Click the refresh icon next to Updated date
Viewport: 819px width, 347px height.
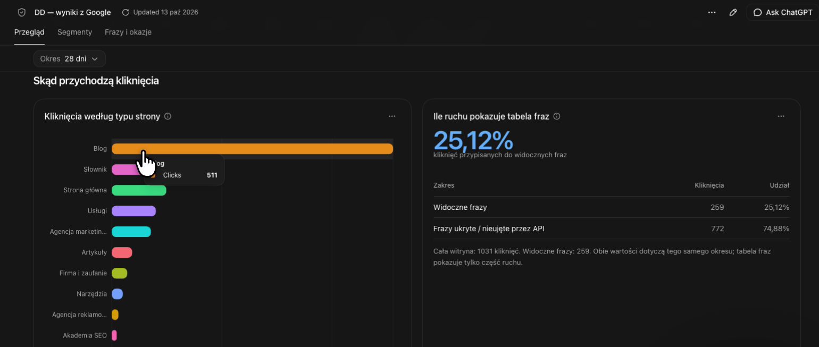pyautogui.click(x=126, y=12)
